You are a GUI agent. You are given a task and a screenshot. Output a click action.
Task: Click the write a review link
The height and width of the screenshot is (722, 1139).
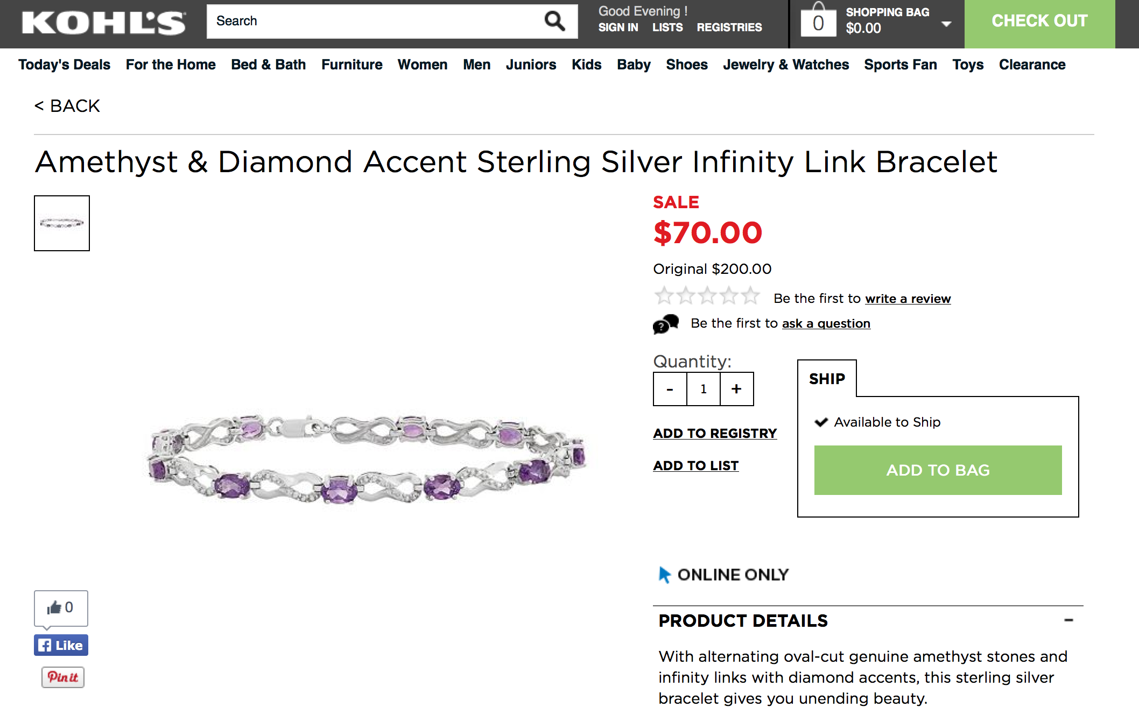pos(908,299)
